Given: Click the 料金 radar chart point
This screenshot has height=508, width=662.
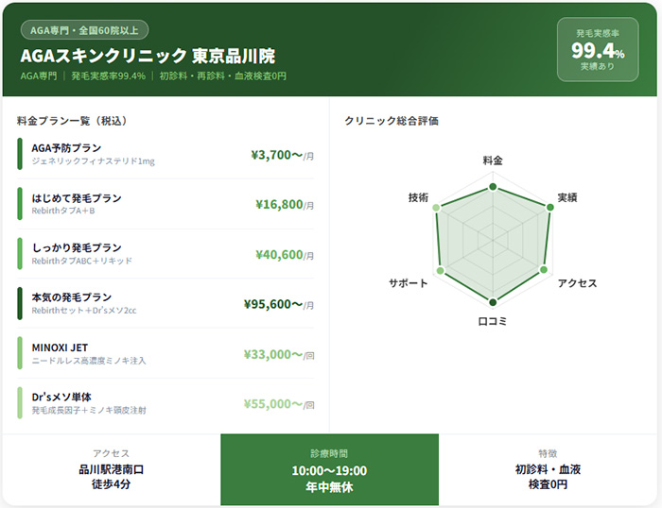Looking at the screenshot, I should [493, 187].
